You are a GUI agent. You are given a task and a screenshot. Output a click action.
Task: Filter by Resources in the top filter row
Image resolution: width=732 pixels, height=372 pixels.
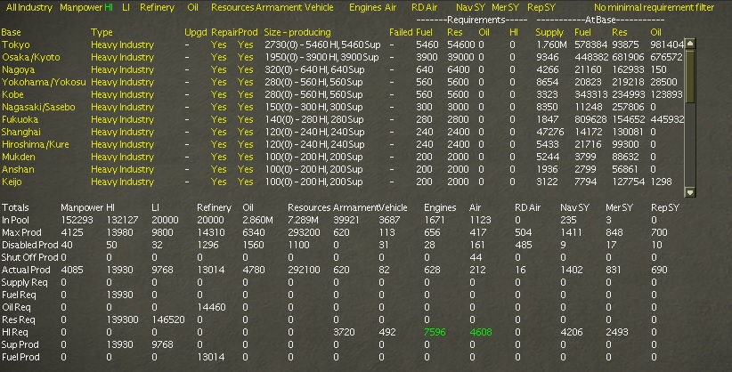point(232,7)
